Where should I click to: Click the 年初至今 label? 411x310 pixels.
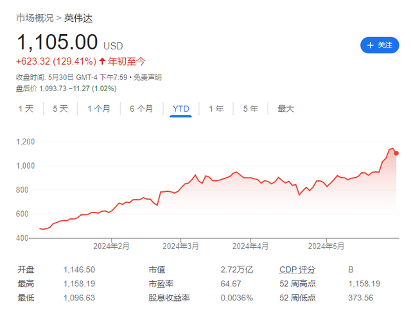[x=127, y=62]
